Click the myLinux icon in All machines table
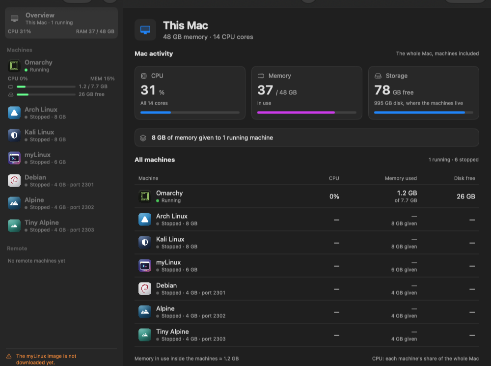Image resolution: width=491 pixels, height=366 pixels. (145, 266)
